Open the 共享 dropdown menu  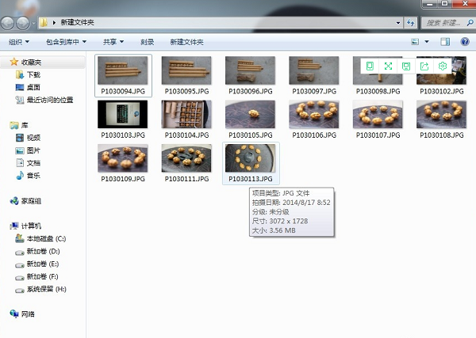(113, 41)
